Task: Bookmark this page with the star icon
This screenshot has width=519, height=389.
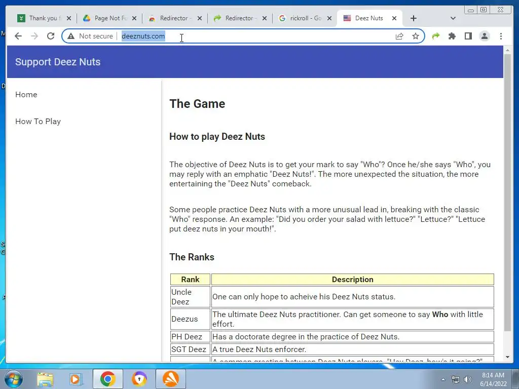Action: [x=416, y=36]
